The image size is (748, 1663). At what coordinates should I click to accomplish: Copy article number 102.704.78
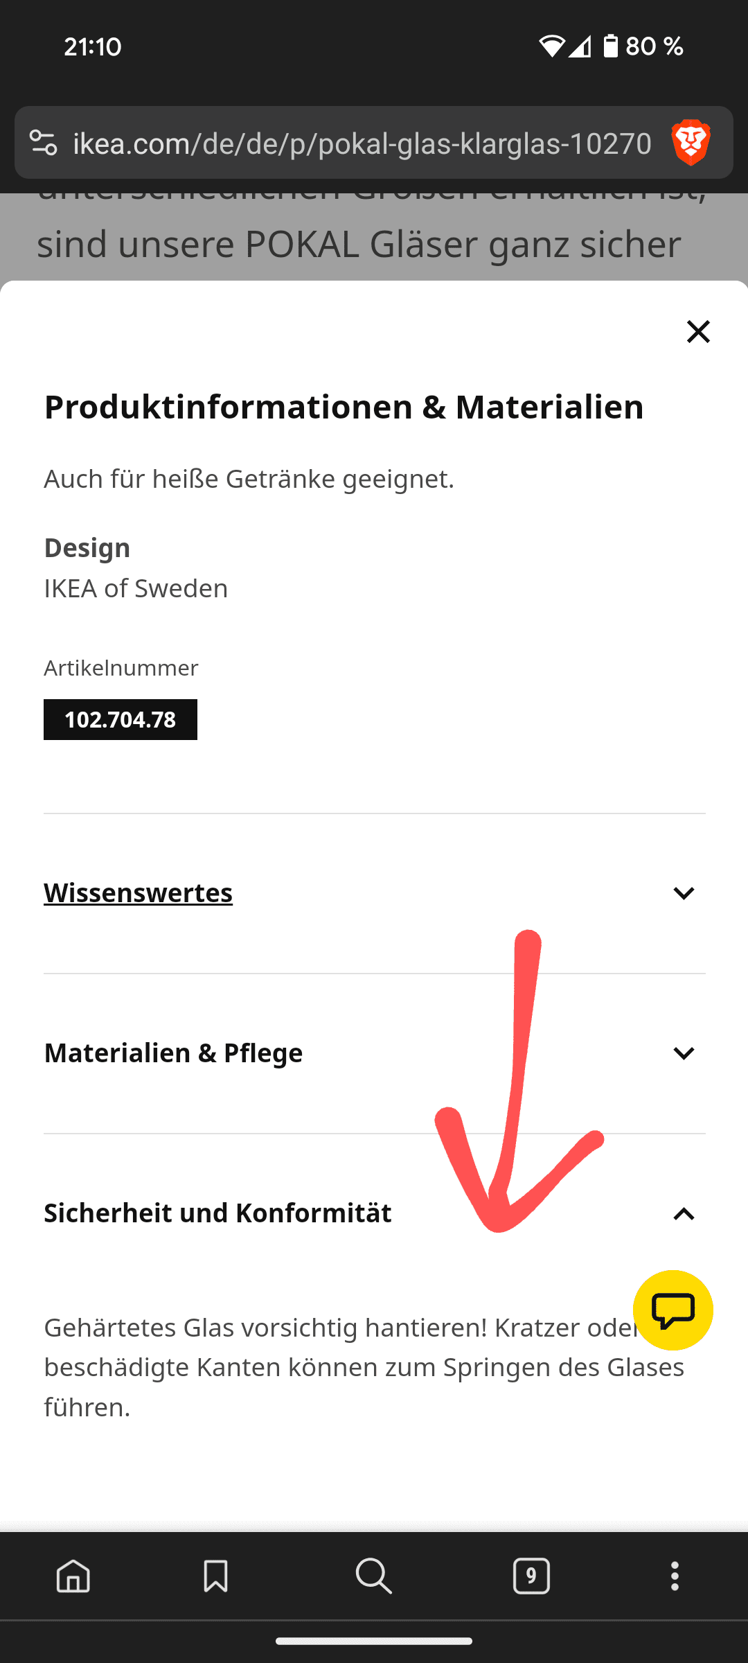click(x=121, y=720)
